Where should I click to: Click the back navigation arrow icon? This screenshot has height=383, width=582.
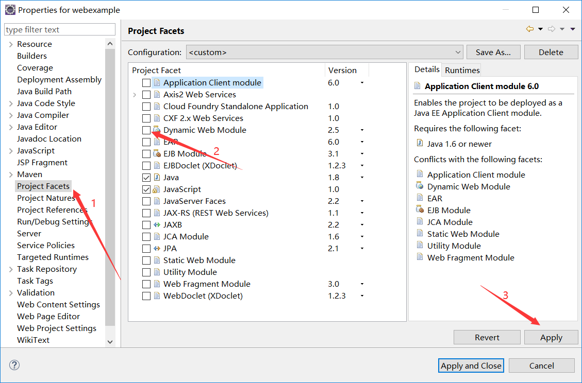click(x=530, y=29)
